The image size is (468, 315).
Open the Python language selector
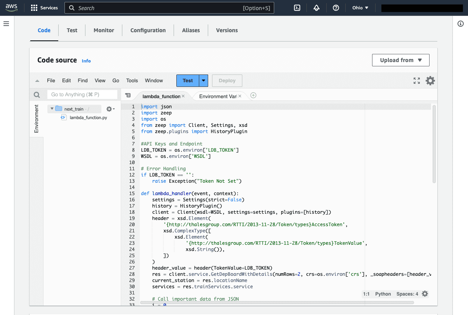point(383,294)
